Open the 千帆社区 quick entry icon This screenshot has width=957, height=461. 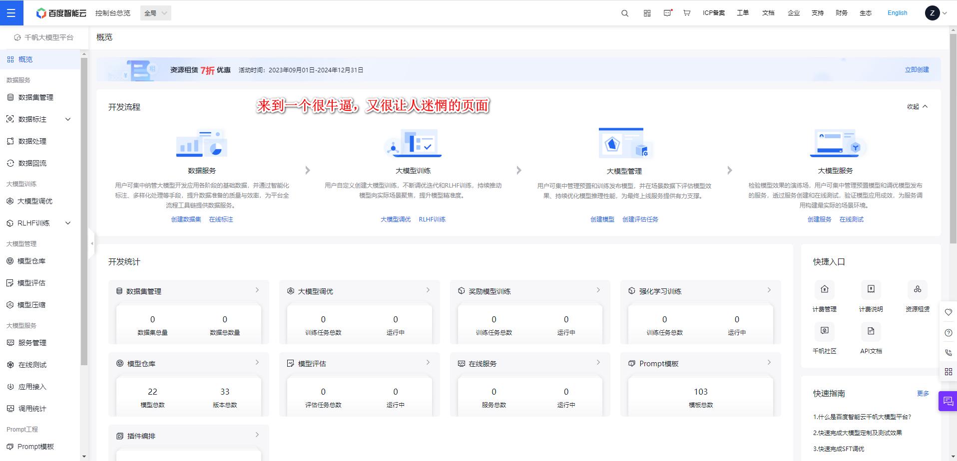point(824,331)
